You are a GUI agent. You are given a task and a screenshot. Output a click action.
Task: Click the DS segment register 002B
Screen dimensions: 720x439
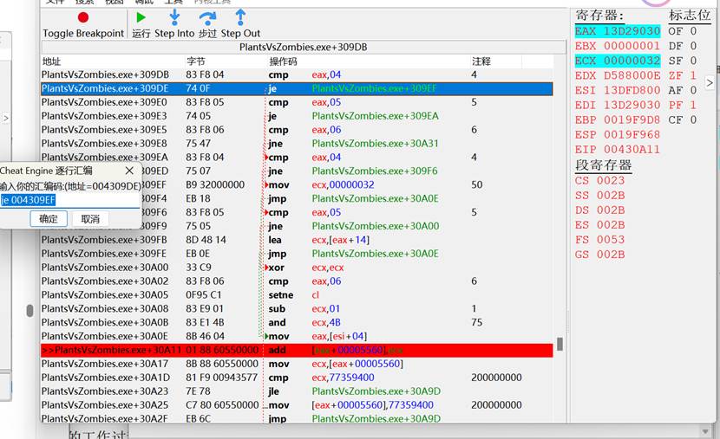tap(599, 210)
